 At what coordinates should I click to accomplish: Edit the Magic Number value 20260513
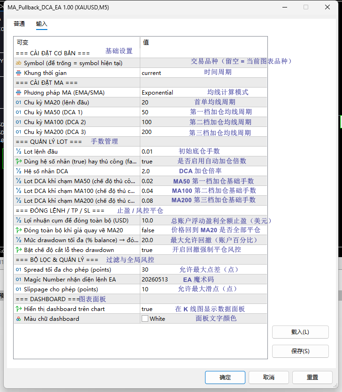coord(155,280)
